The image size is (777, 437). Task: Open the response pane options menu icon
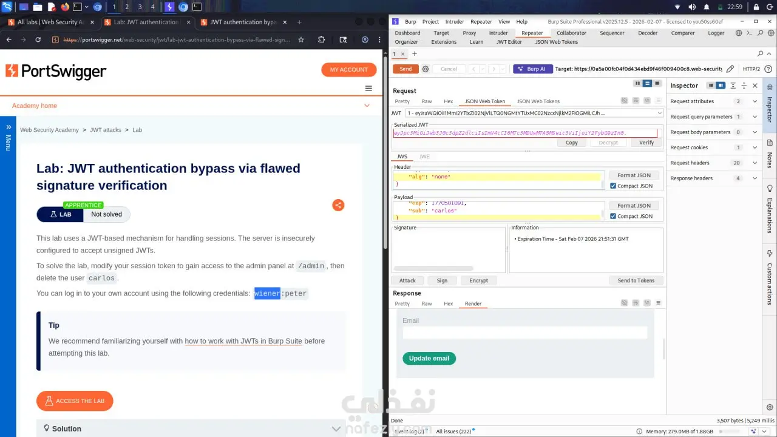658,303
